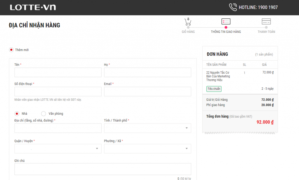Click the delivery information checklist icon
Image resolution: width=299 pixels, height=180 pixels.
pyautogui.click(x=226, y=22)
